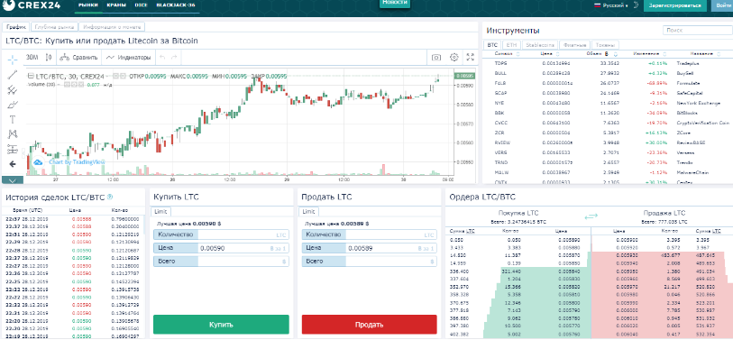Screen dimensions: 733x340
Task: Click the Поиск instrument search field
Action: pyautogui.click(x=698, y=31)
